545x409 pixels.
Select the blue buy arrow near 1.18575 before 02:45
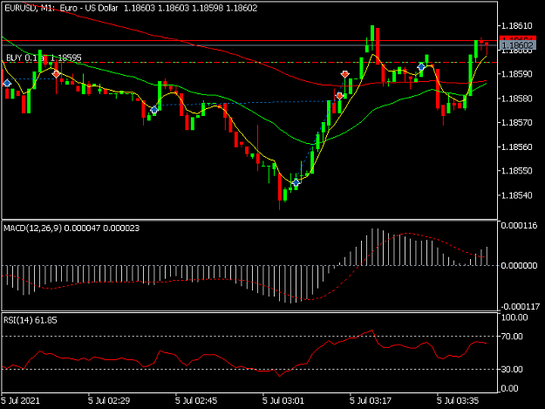(154, 111)
